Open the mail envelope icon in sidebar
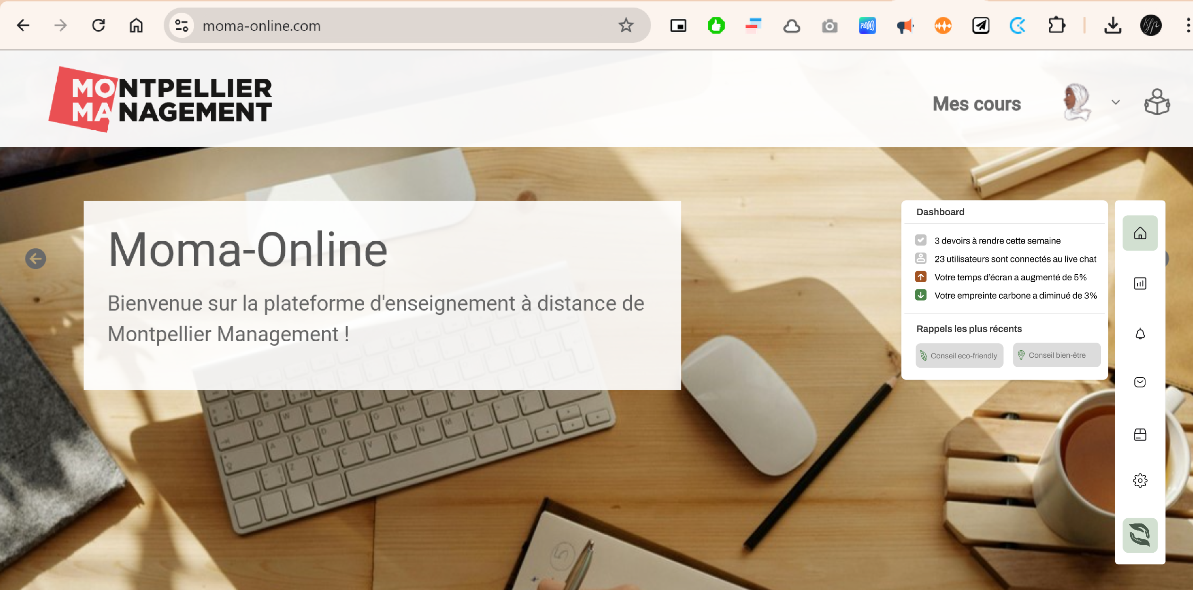 click(1140, 382)
